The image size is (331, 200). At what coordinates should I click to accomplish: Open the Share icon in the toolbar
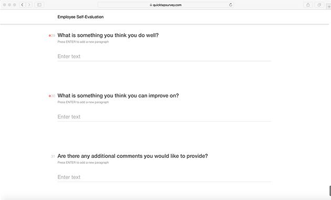pyautogui.click(x=308, y=5)
